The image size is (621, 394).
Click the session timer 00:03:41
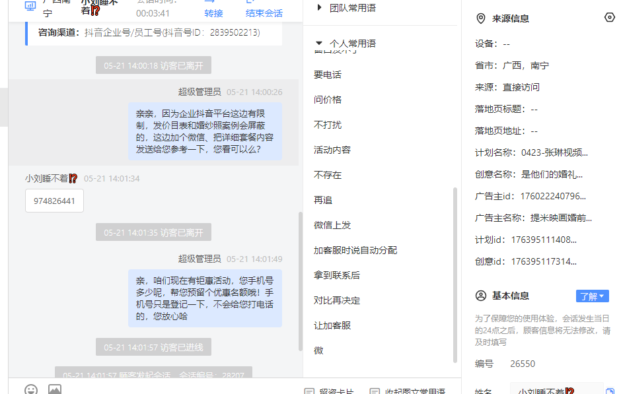[153, 13]
